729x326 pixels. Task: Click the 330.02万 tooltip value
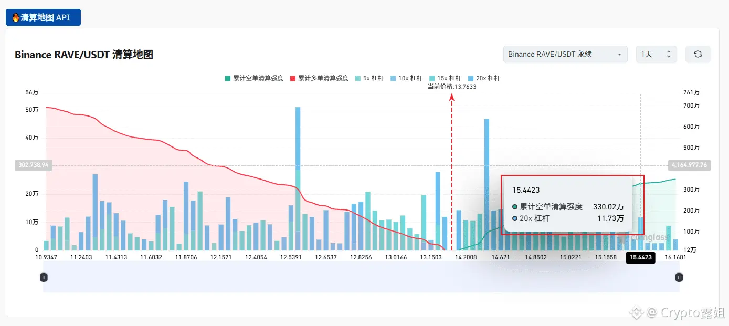click(x=608, y=207)
